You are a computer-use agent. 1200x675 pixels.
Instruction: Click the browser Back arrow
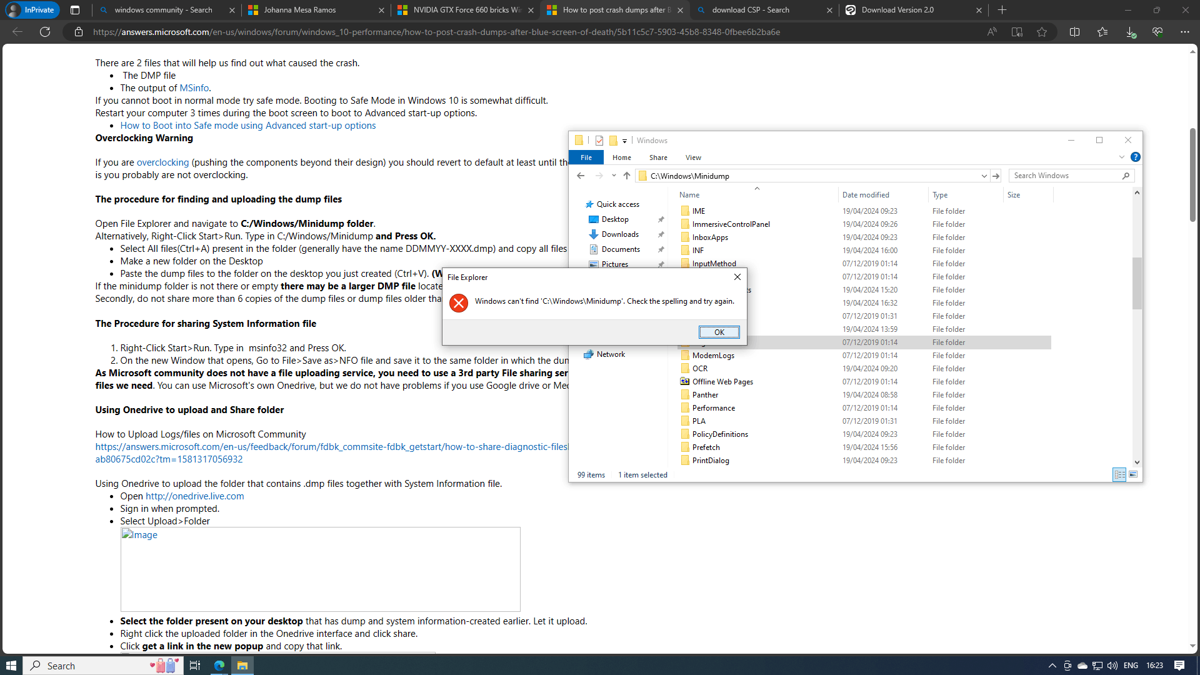pos(17,32)
